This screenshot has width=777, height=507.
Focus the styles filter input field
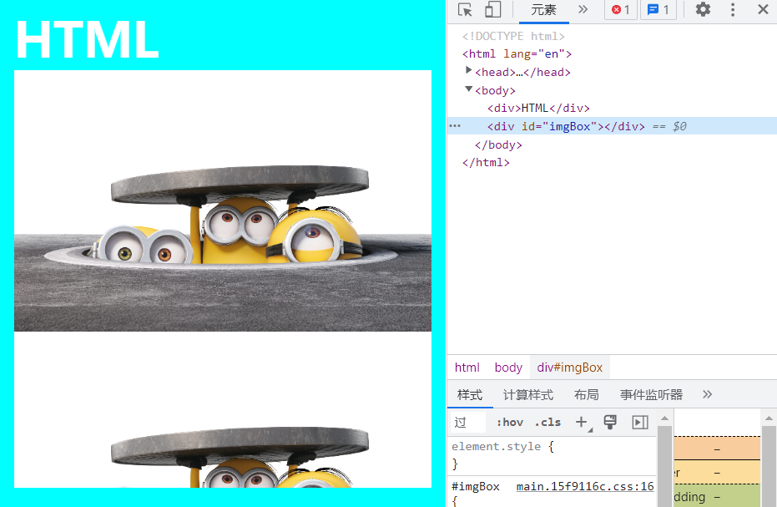(x=467, y=422)
